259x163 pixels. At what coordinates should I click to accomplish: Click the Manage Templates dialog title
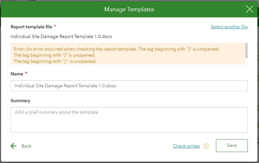tap(129, 9)
